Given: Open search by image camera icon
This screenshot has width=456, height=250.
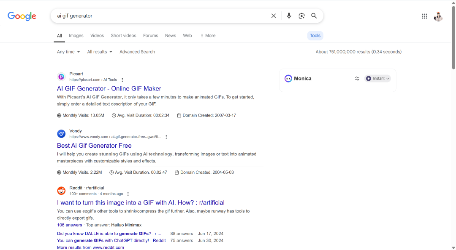Looking at the screenshot, I should [x=301, y=16].
